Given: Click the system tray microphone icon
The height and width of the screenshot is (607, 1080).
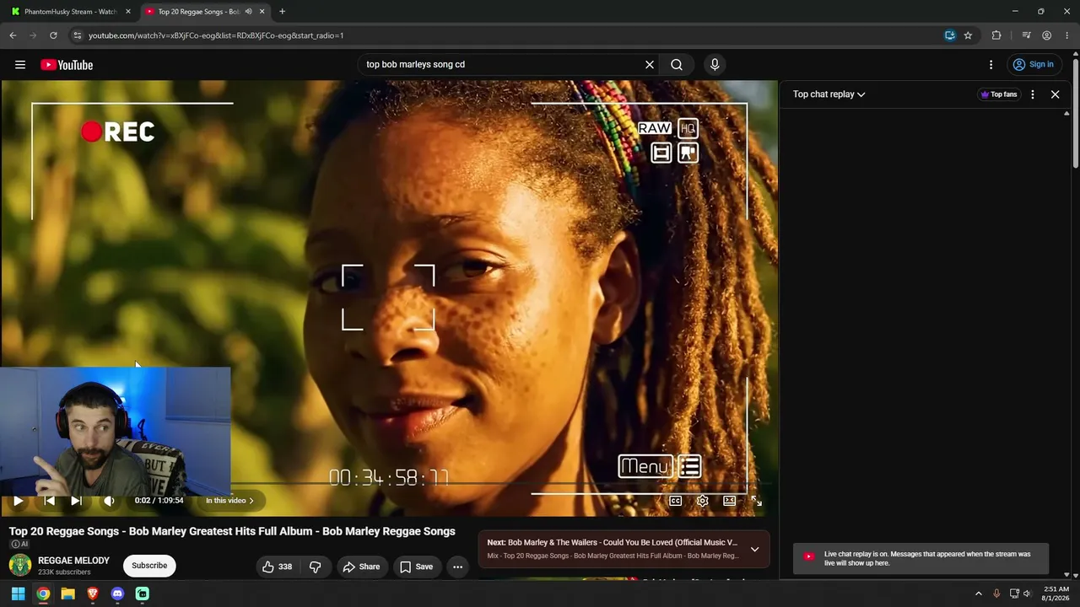Looking at the screenshot, I should coord(996,594).
